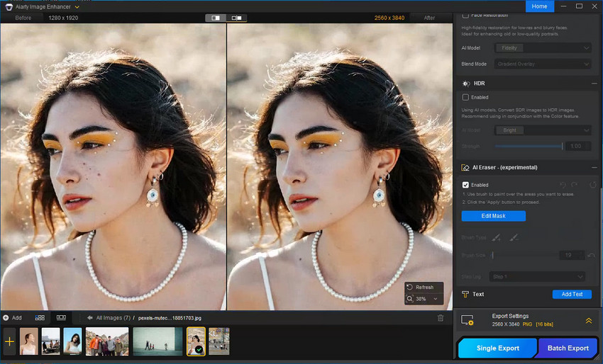Open the Step Log dropdown
Image resolution: width=603 pixels, height=364 pixels.
[x=537, y=276]
